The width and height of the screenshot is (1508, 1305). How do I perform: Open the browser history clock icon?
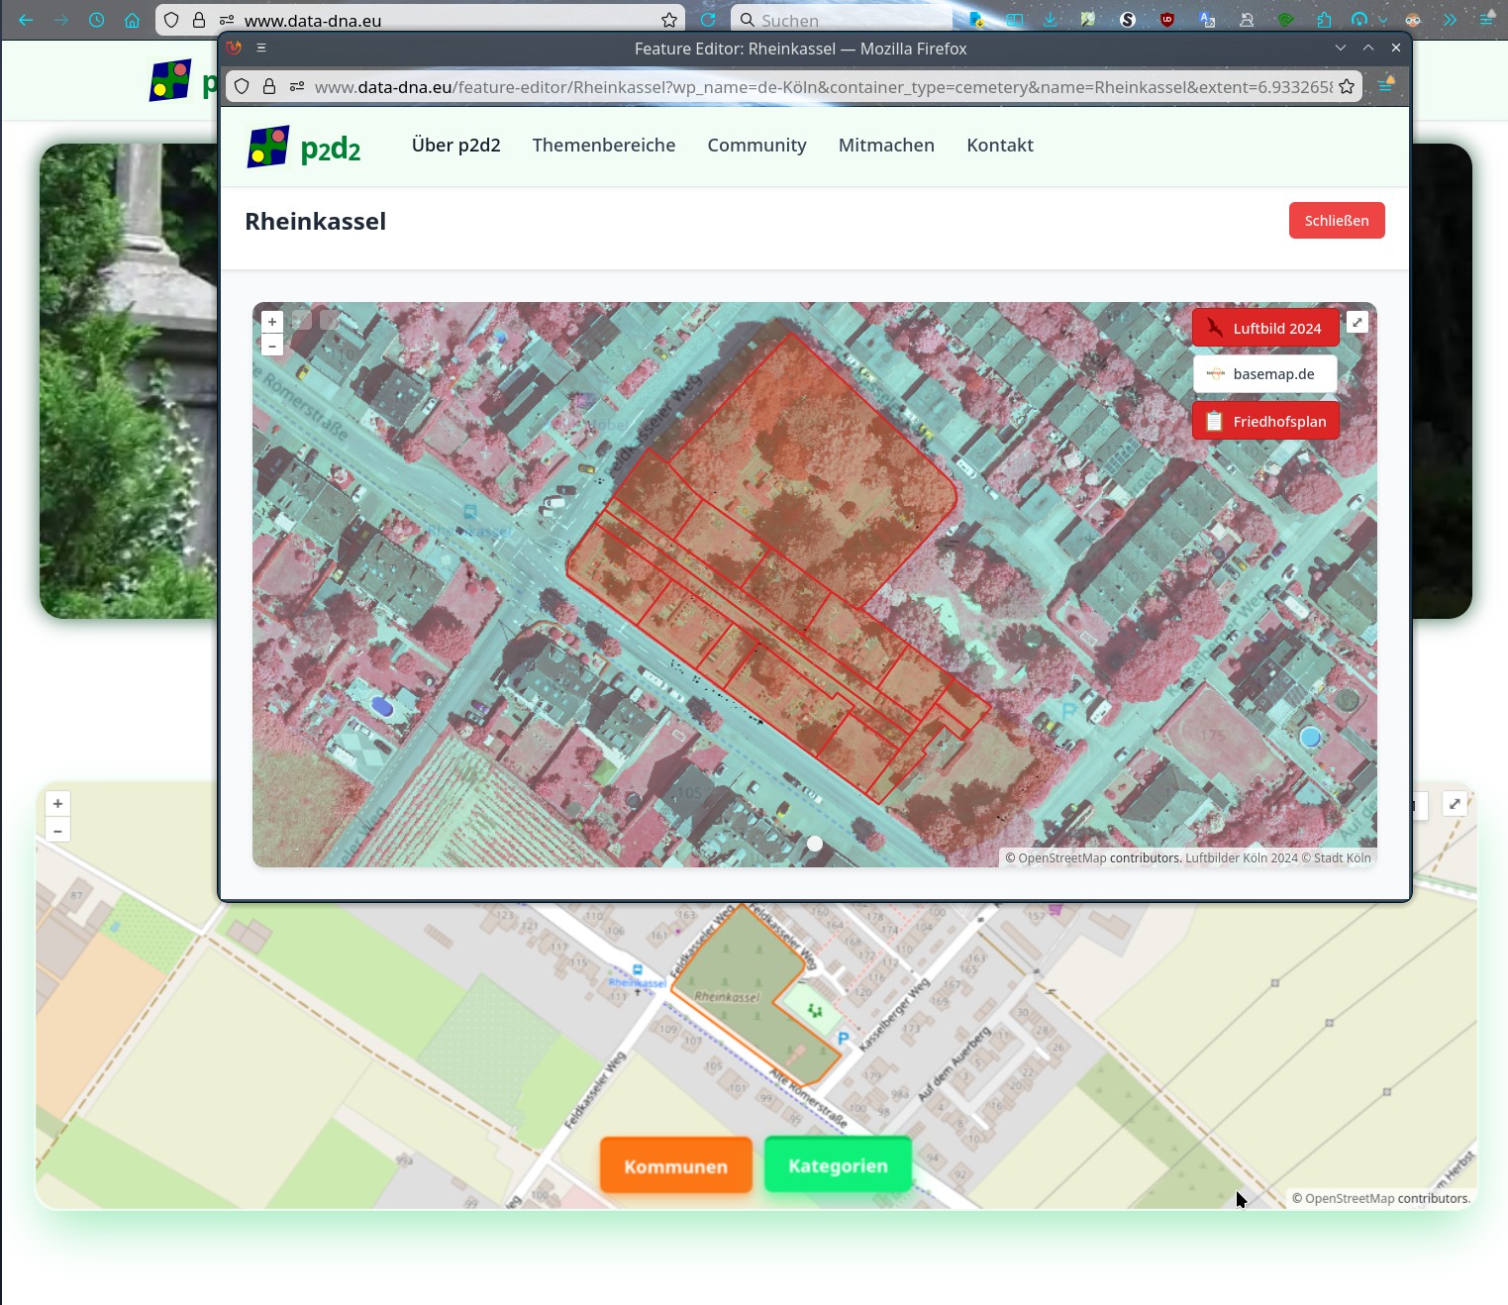pos(96,20)
